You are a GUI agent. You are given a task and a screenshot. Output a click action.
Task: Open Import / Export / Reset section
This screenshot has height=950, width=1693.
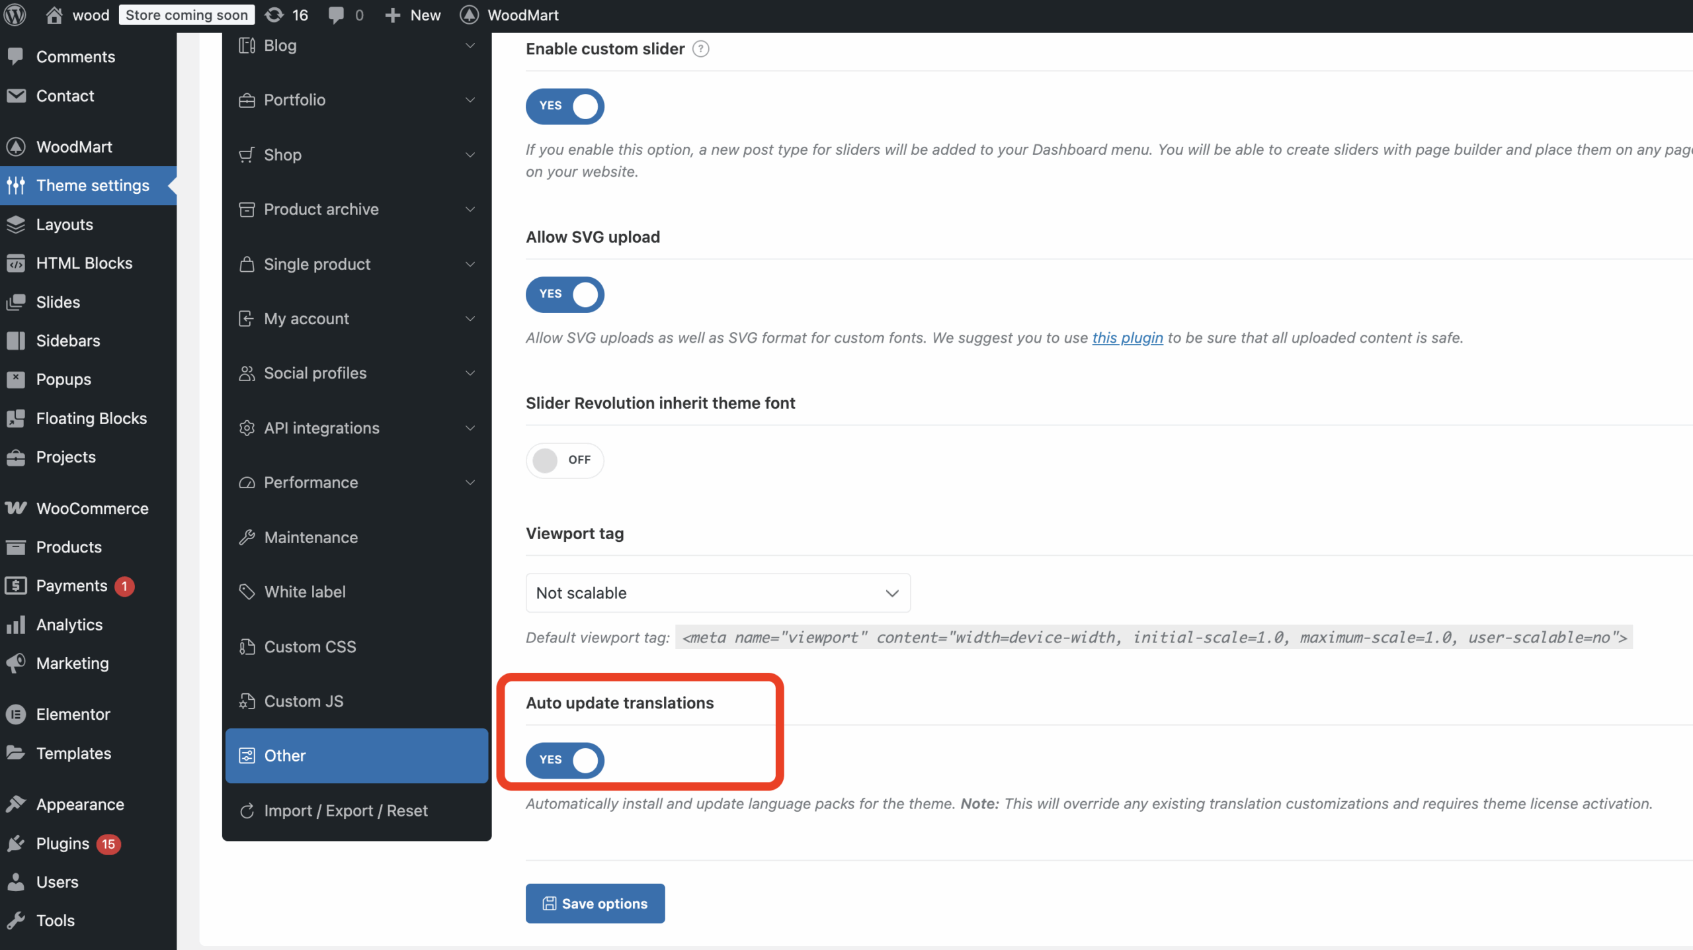pyautogui.click(x=346, y=810)
